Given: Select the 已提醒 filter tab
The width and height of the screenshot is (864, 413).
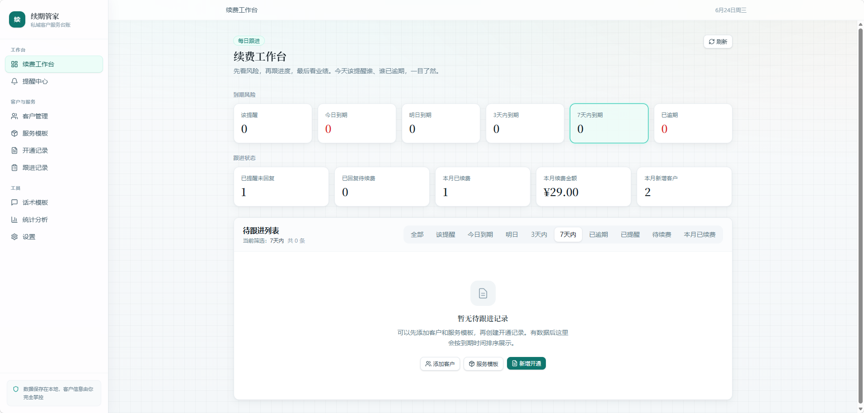Looking at the screenshot, I should [x=630, y=235].
